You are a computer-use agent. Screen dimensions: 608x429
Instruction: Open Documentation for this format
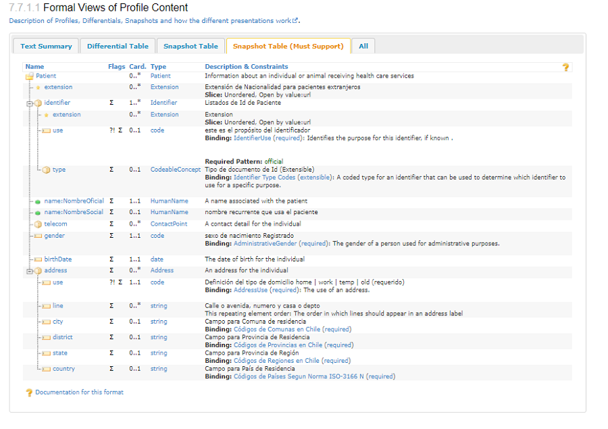click(x=79, y=392)
